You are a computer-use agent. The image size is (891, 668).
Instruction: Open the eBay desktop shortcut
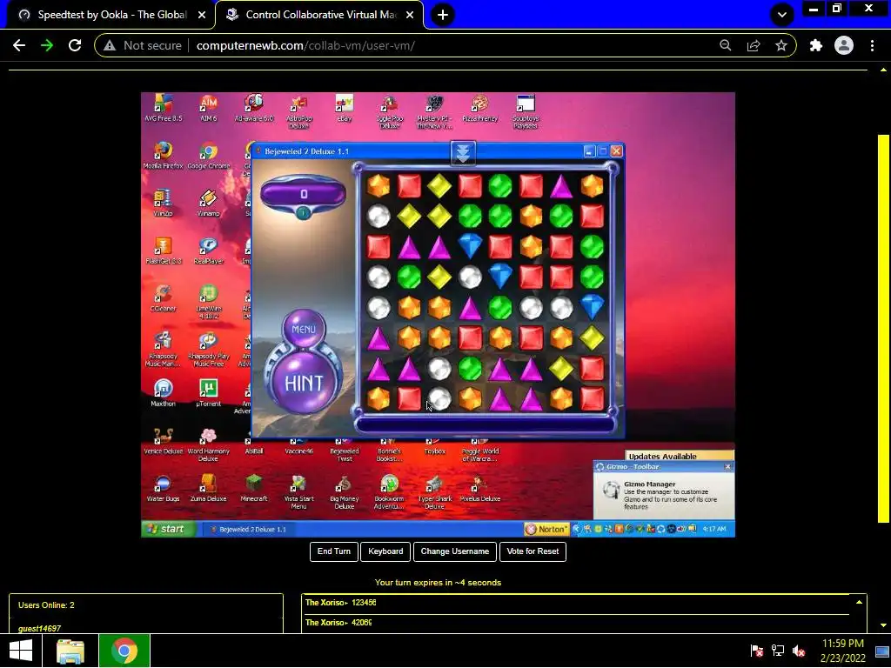pos(345,108)
